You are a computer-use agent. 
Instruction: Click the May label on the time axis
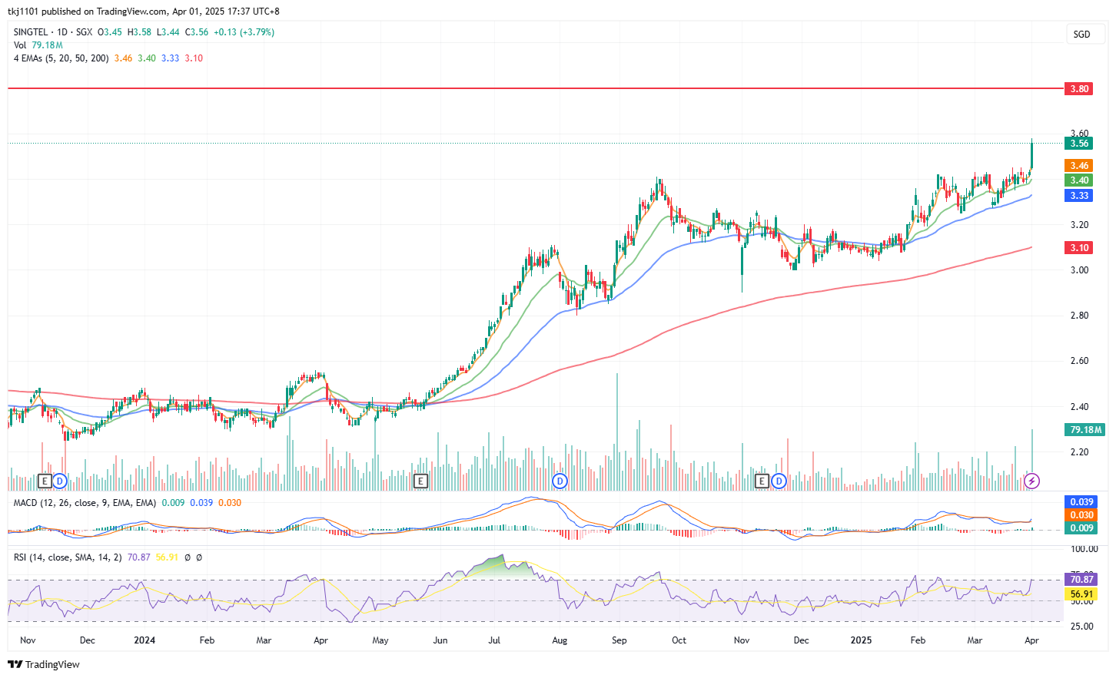click(x=380, y=640)
